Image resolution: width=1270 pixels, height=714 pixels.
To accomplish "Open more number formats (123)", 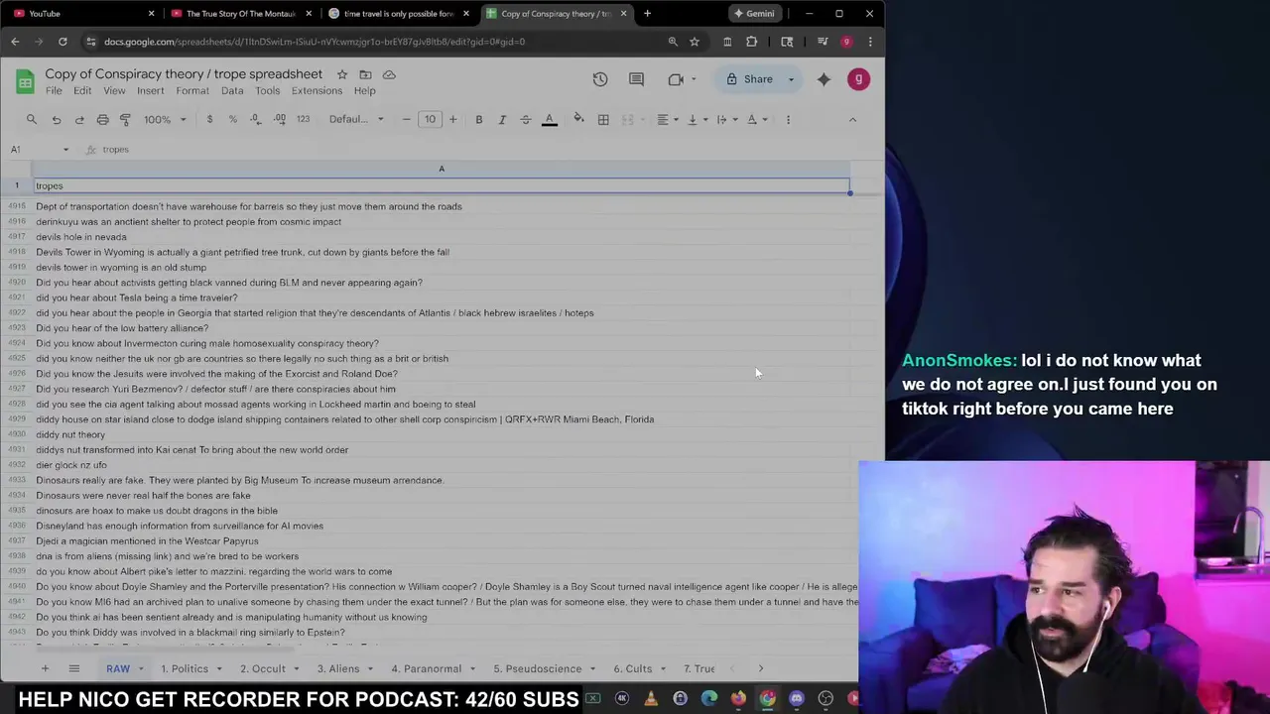I will click(303, 119).
